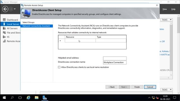The height and width of the screenshot is (101, 180).
Task: Launch Internet Explorer from taskbar
Action: (x=28, y=98)
